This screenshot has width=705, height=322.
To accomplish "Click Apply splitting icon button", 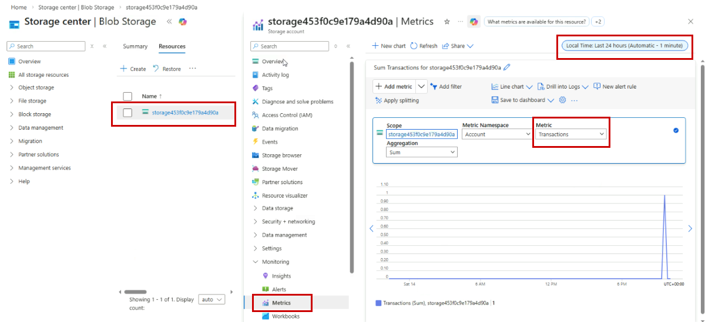I will pos(378,100).
